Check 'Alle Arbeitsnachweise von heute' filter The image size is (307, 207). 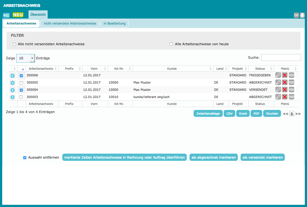click(171, 44)
